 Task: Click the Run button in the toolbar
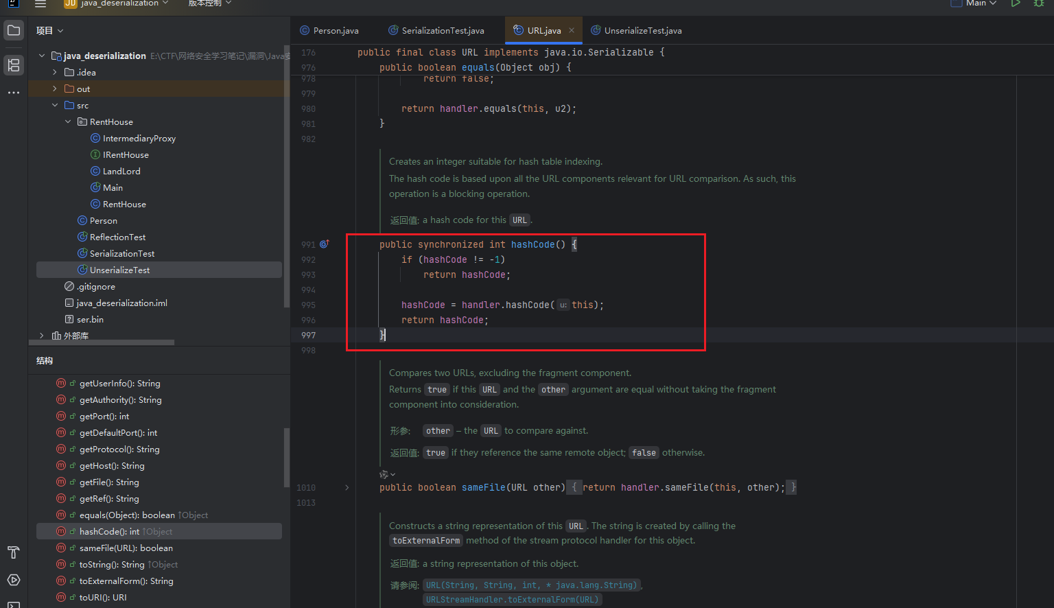point(1016,3)
